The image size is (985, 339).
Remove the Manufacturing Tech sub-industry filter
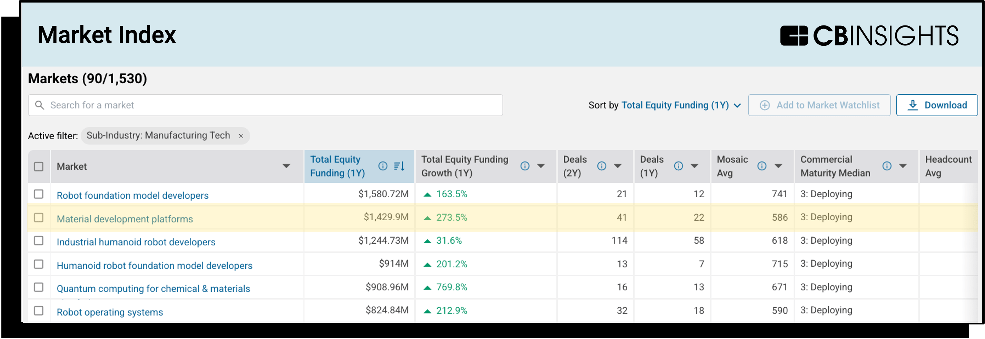point(241,136)
